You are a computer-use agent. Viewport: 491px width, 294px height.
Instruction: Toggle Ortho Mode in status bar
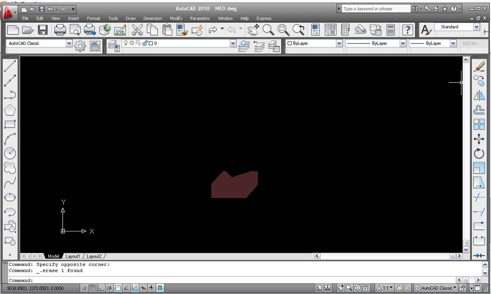[x=101, y=288]
